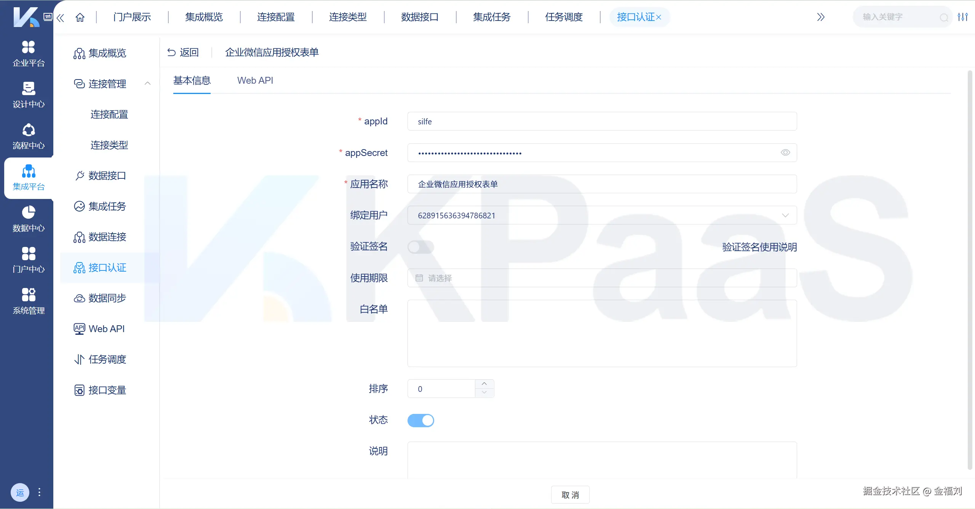The width and height of the screenshot is (975, 509).
Task: Collapse tabs with the double-left arrow icon
Action: tap(60, 17)
